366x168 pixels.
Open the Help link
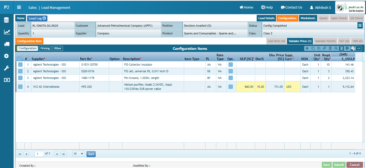(x=267, y=7)
